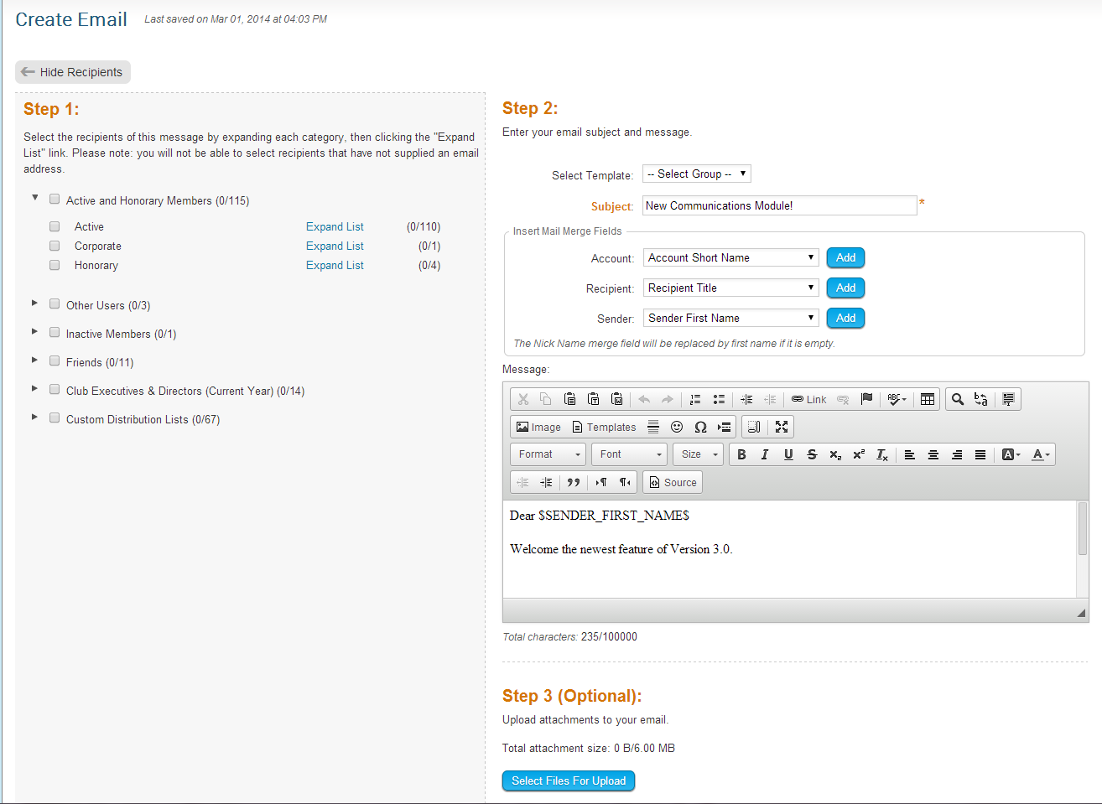Expand Custom Distribution Lists group
1102x804 pixels.
[x=34, y=417]
